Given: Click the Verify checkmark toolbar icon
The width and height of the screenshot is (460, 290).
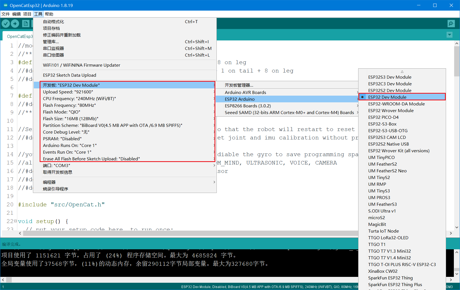Looking at the screenshot, I should [x=6, y=24].
